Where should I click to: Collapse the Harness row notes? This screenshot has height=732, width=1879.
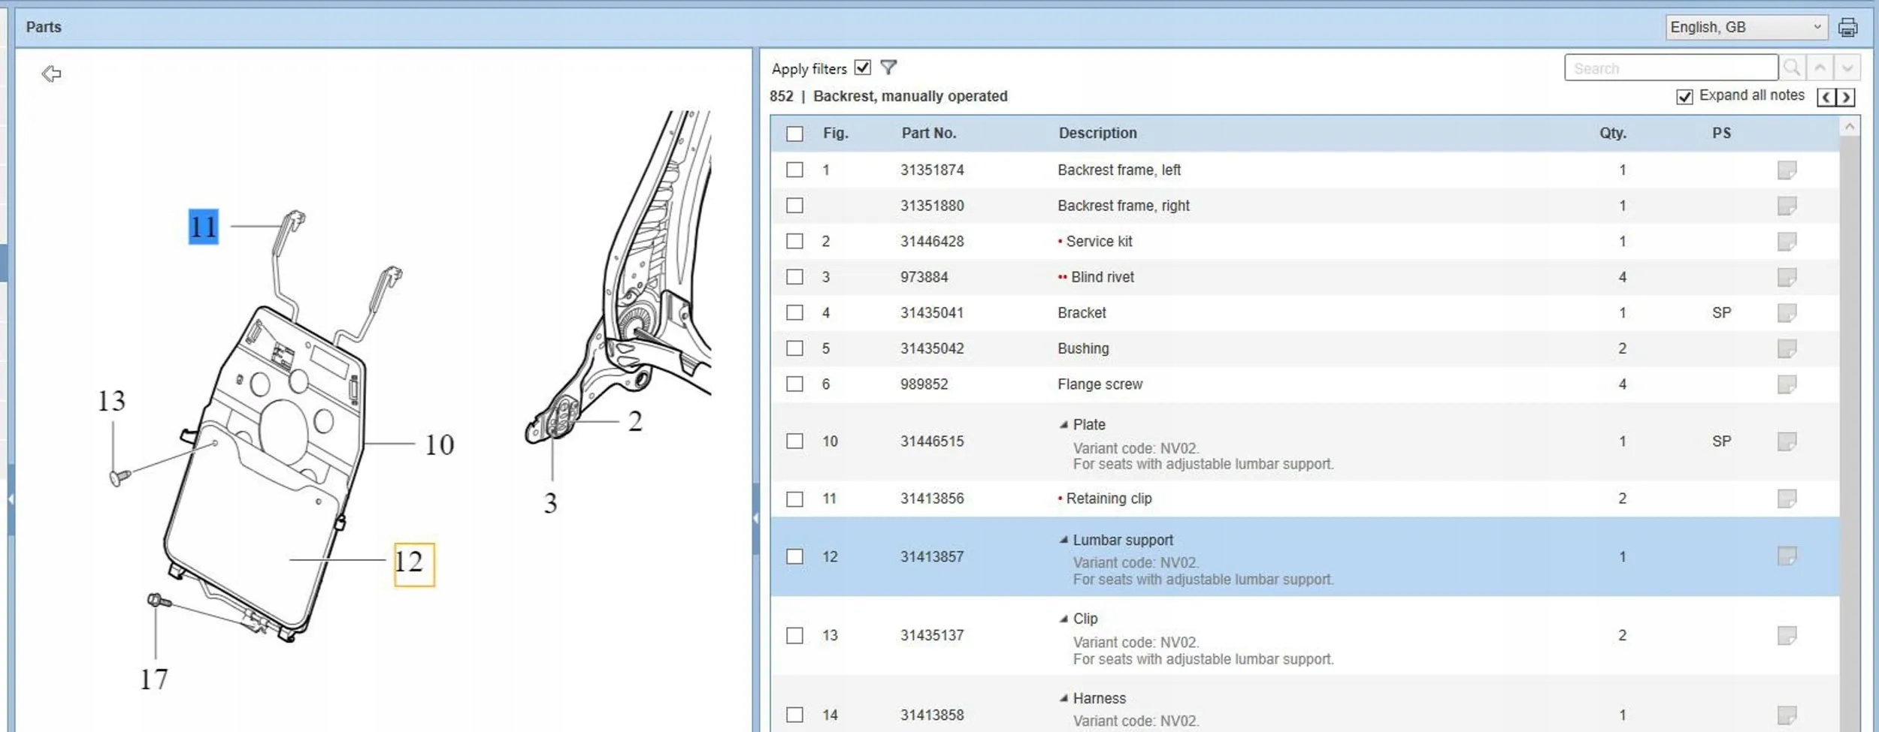point(1064,698)
